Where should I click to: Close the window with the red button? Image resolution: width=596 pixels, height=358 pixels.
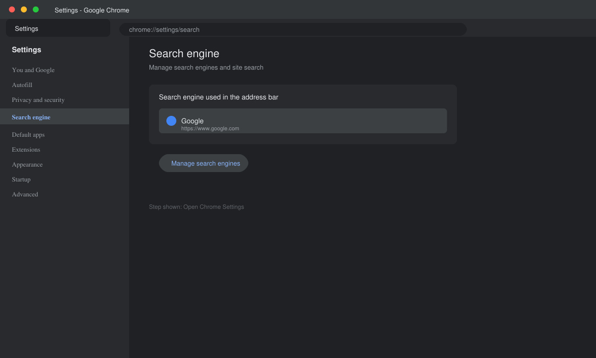point(12,9)
